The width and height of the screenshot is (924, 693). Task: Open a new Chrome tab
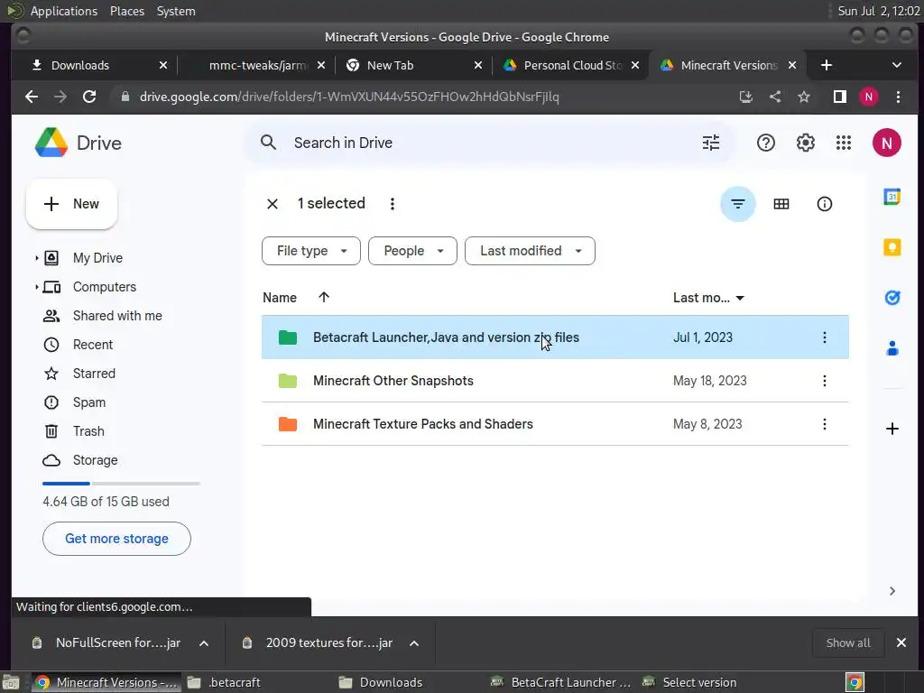point(827,65)
